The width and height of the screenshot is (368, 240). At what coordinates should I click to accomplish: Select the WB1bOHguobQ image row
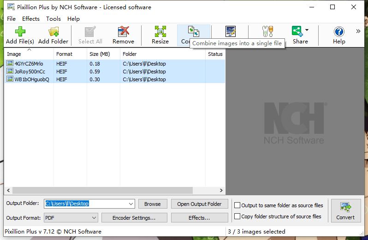(x=115, y=79)
